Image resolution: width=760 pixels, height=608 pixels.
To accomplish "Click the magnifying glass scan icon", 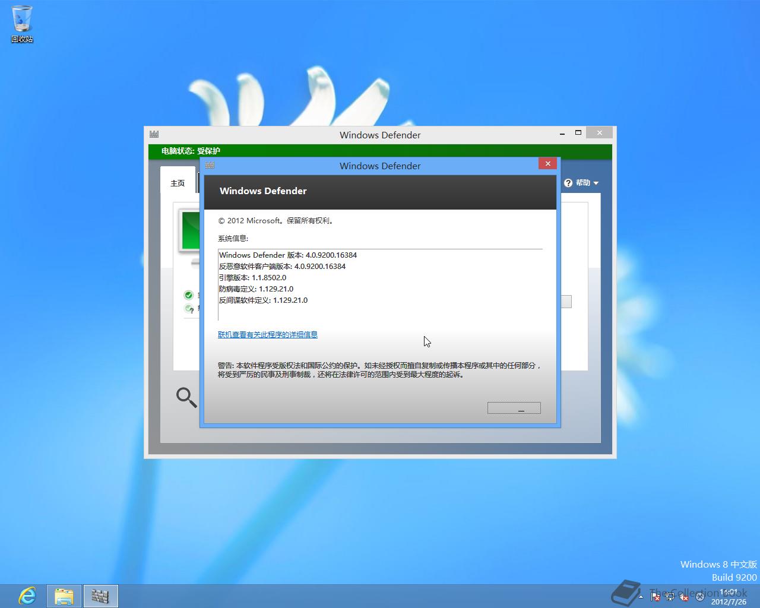I will pos(186,397).
